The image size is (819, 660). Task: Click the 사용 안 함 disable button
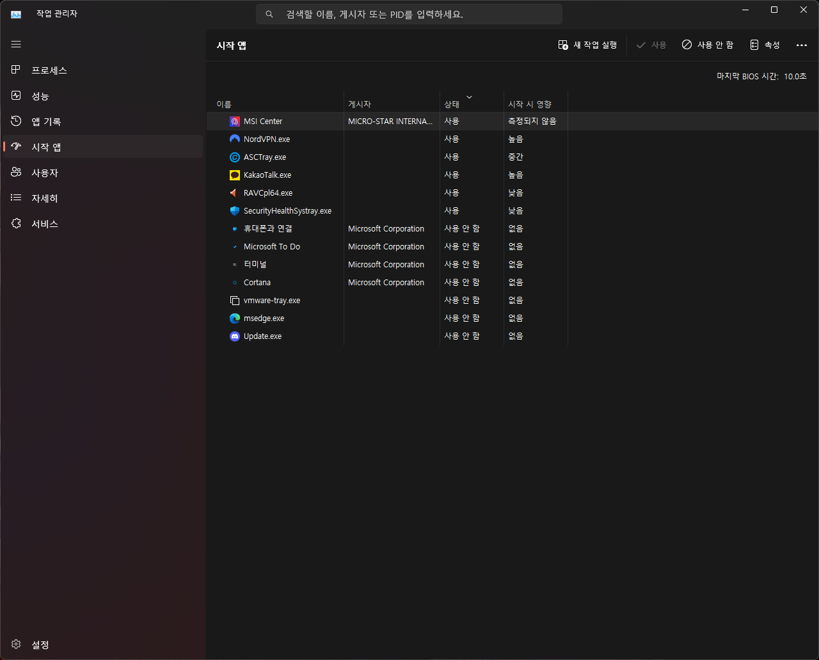tap(708, 45)
